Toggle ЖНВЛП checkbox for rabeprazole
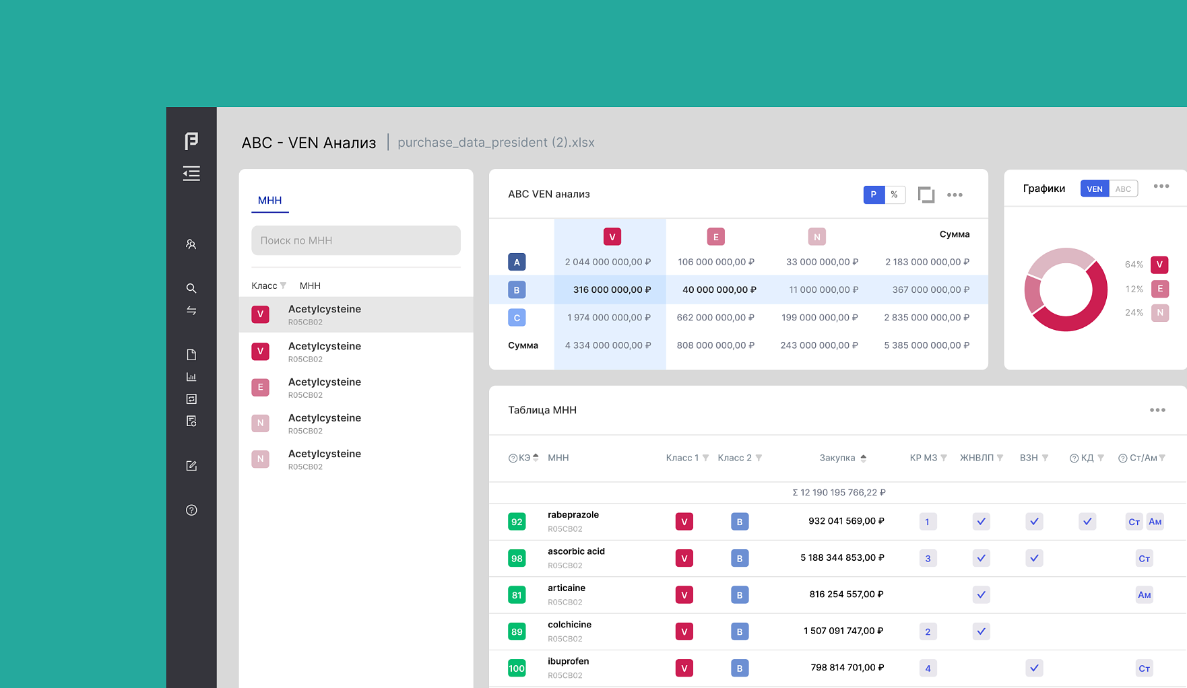This screenshot has height=688, width=1187. [x=981, y=522]
